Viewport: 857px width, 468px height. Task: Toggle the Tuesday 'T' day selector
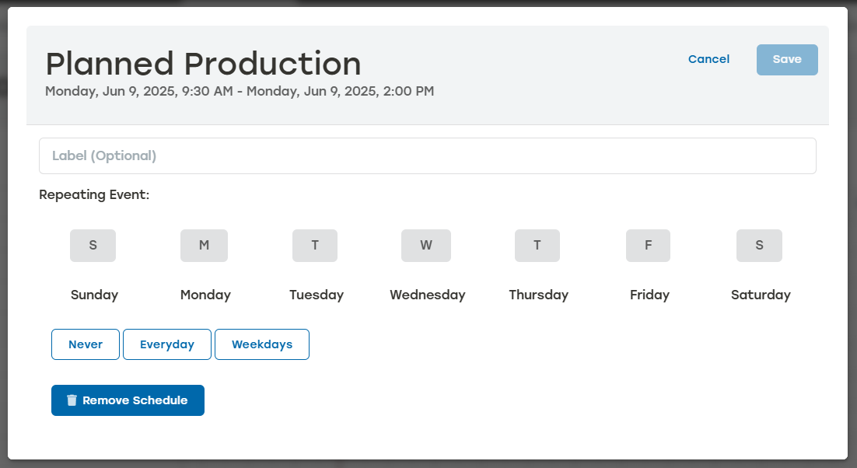tap(315, 245)
